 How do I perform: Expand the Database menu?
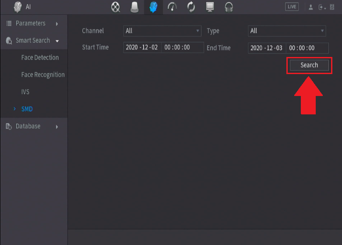[x=34, y=126]
